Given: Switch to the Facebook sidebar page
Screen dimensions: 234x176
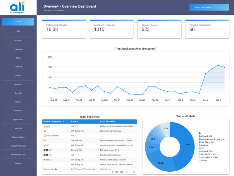Looking at the screenshot, I should [18, 49].
